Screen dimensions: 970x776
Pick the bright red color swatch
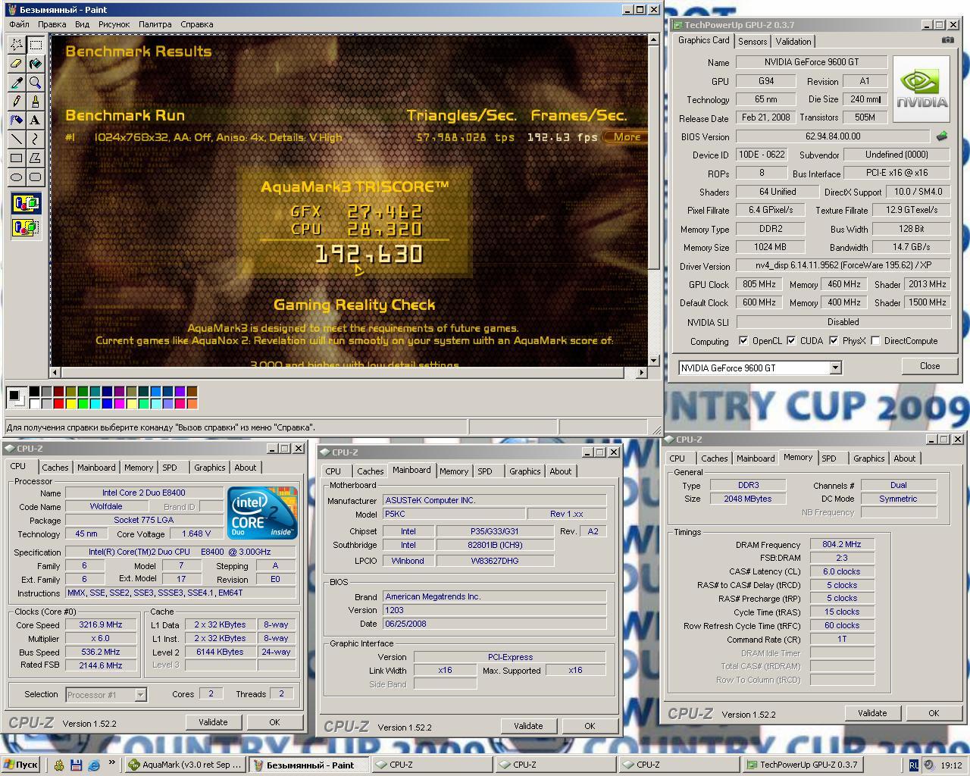(59, 404)
